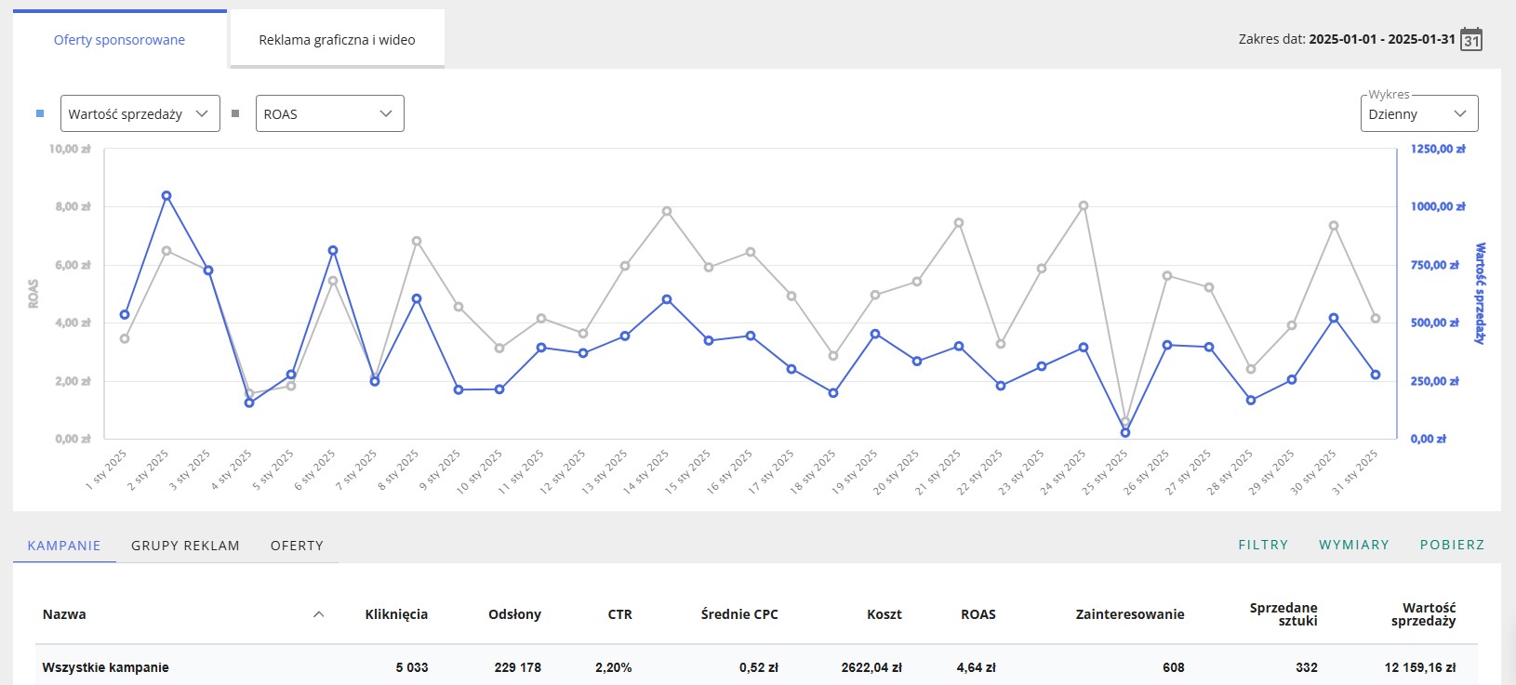Click the blue Wartość sprzedaży legend square
Viewport: 1516px width, 685px height.
click(40, 113)
